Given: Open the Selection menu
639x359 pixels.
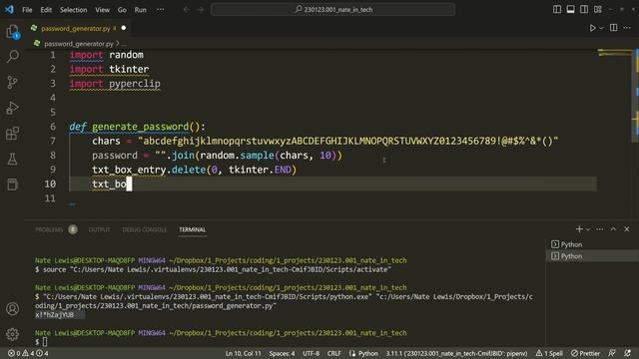Looking at the screenshot, I should pyautogui.click(x=73, y=10).
